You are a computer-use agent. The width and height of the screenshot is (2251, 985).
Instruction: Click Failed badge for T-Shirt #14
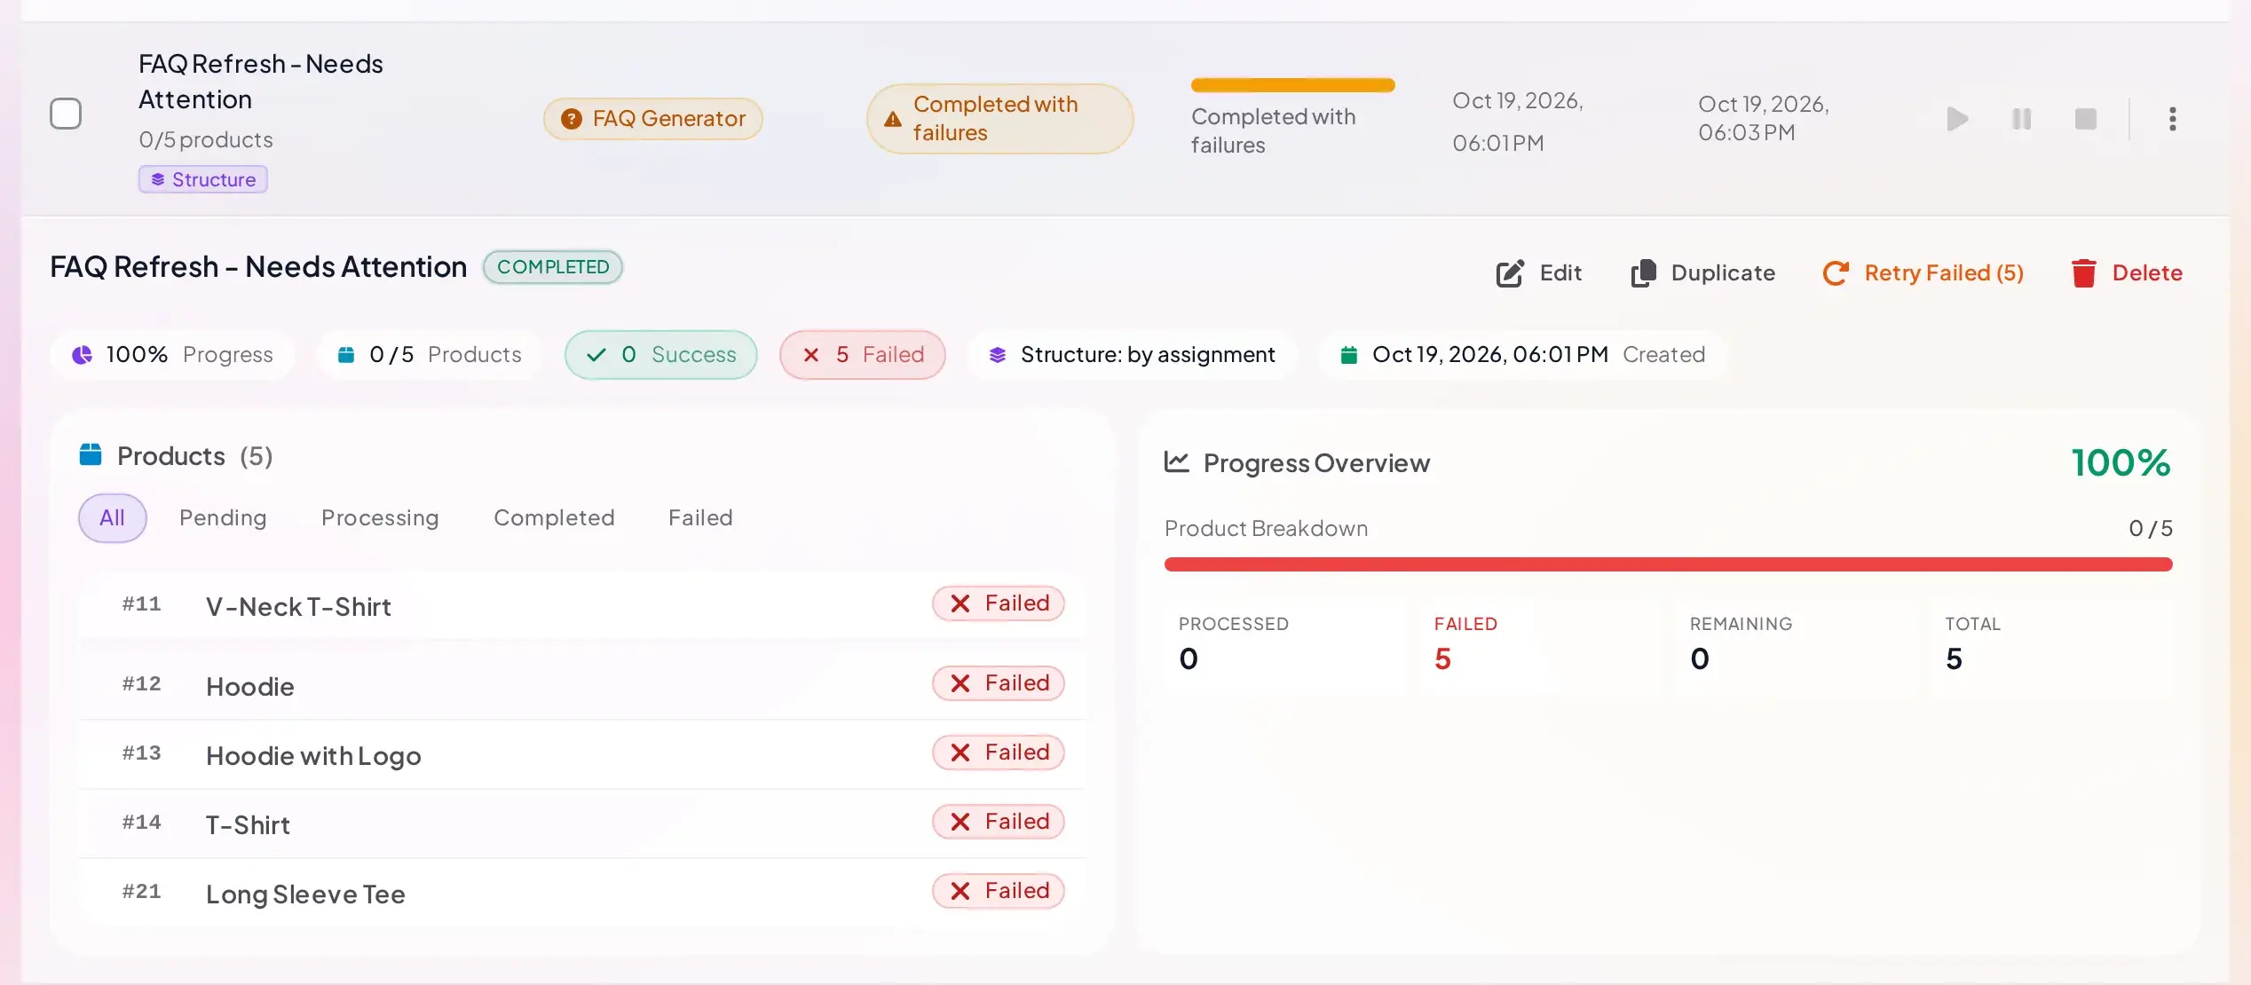pos(999,822)
